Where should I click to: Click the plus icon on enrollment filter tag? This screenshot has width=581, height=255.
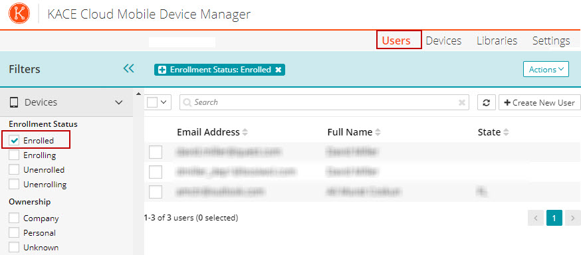pyautogui.click(x=162, y=70)
